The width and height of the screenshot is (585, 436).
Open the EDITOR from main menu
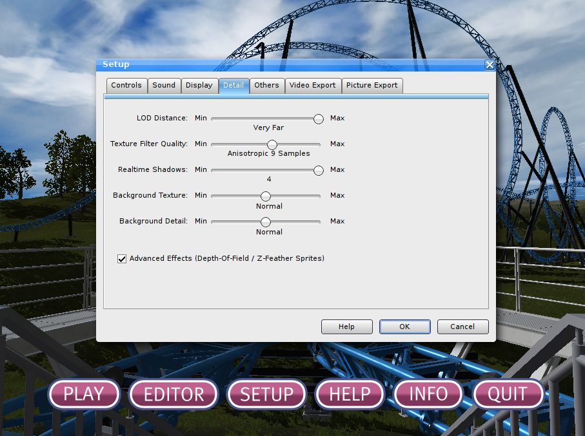[x=174, y=394]
